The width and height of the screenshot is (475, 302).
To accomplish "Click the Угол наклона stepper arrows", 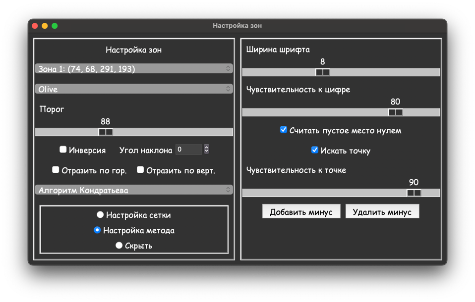I will click(206, 150).
